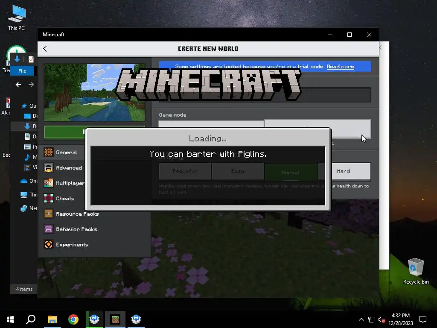This screenshot has height=328, width=437.
Task: Click the General section icon
Action: click(x=49, y=152)
